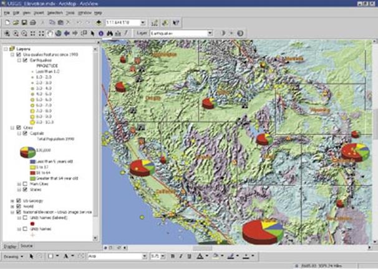Open the File menu
This screenshot has width=378, height=269.
pos(6,12)
